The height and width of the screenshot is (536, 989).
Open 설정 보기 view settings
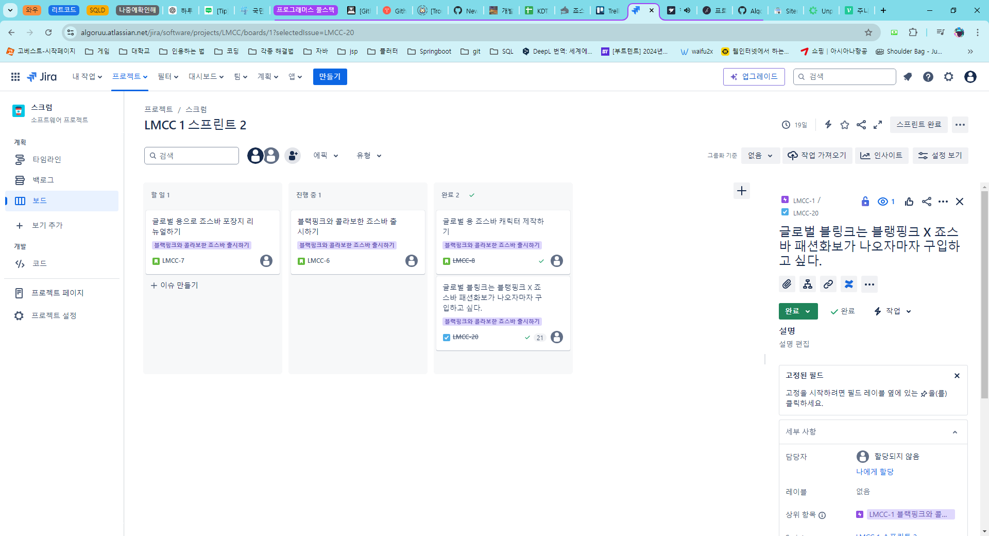click(x=941, y=156)
